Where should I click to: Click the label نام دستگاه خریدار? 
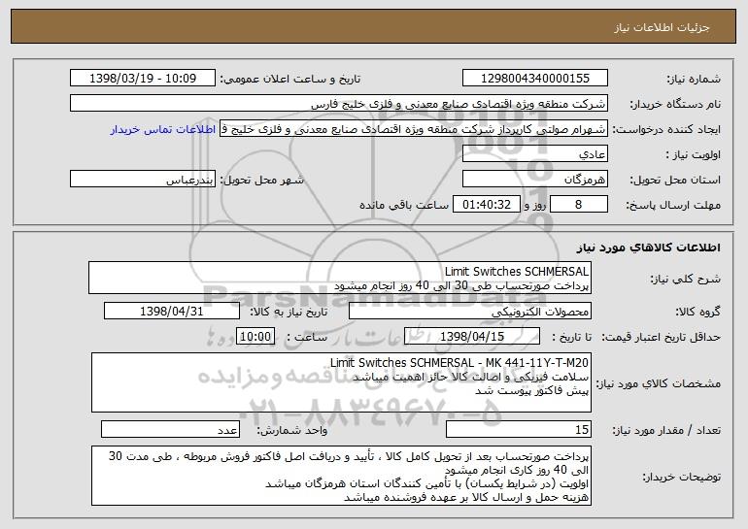point(675,104)
